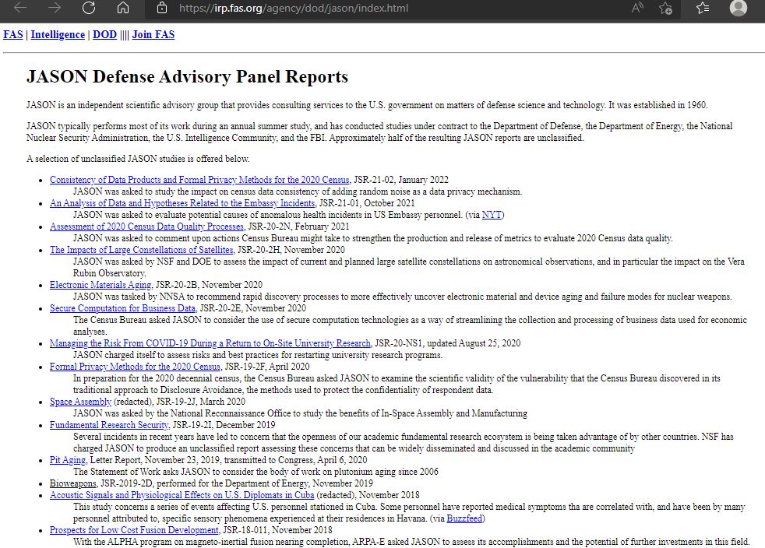Open Consistency of Data Products and Formal Privacy Methods report
The width and height of the screenshot is (765, 548).
199,180
